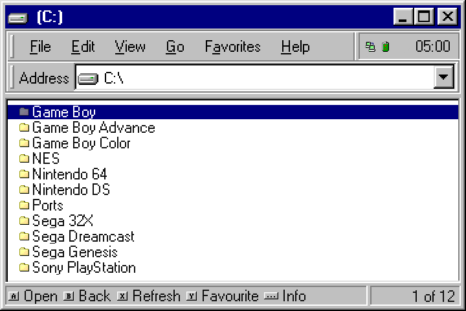Open the Go menu
This screenshot has height=311, width=466.
pos(175,47)
